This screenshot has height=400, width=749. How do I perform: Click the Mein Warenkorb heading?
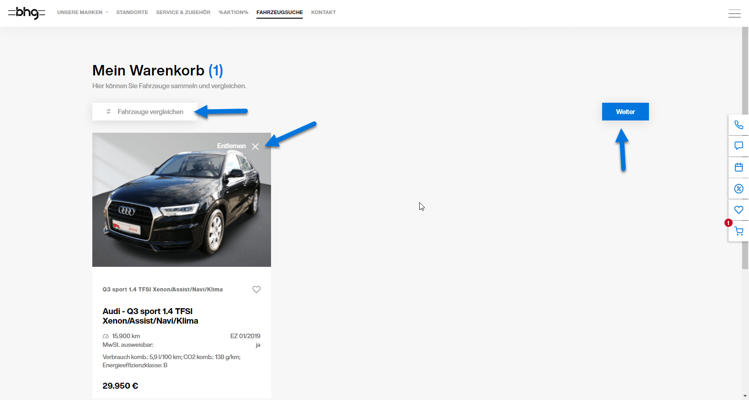158,70
